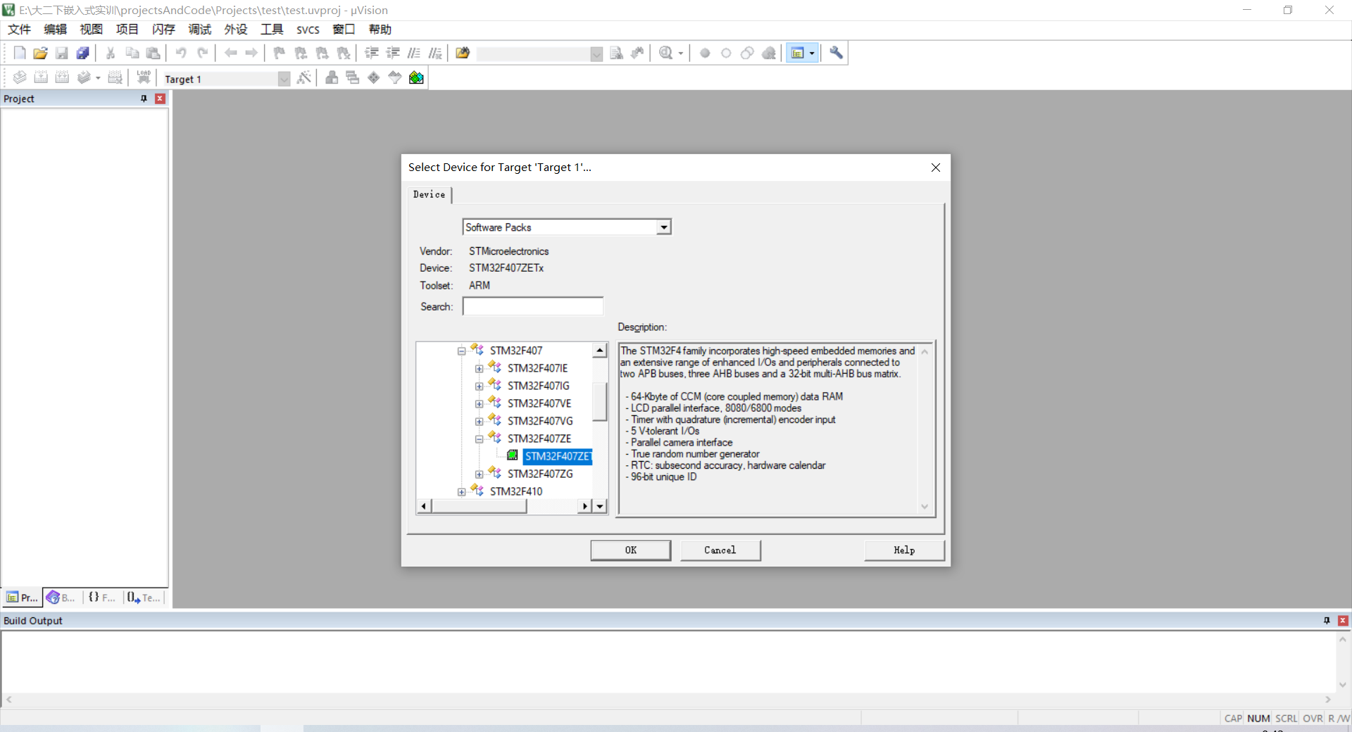The width and height of the screenshot is (1352, 732).
Task: Click the LOAD download icon
Action: (x=144, y=77)
